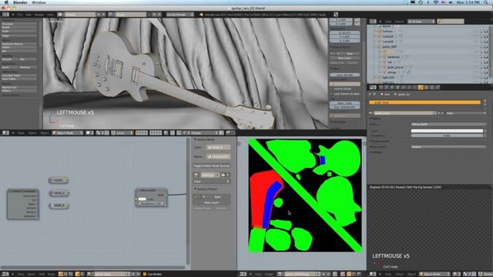Image resolution: width=493 pixels, height=277 pixels.
Task: Select the orange guitar_body material slot
Action: coord(424,102)
